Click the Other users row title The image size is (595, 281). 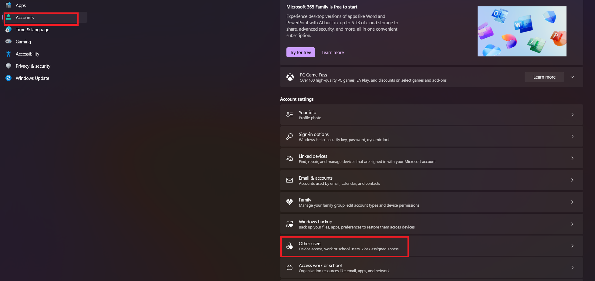pos(310,243)
